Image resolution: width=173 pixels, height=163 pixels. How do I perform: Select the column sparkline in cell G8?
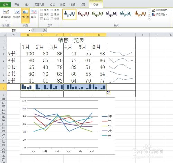pyautogui.click(x=99, y=87)
